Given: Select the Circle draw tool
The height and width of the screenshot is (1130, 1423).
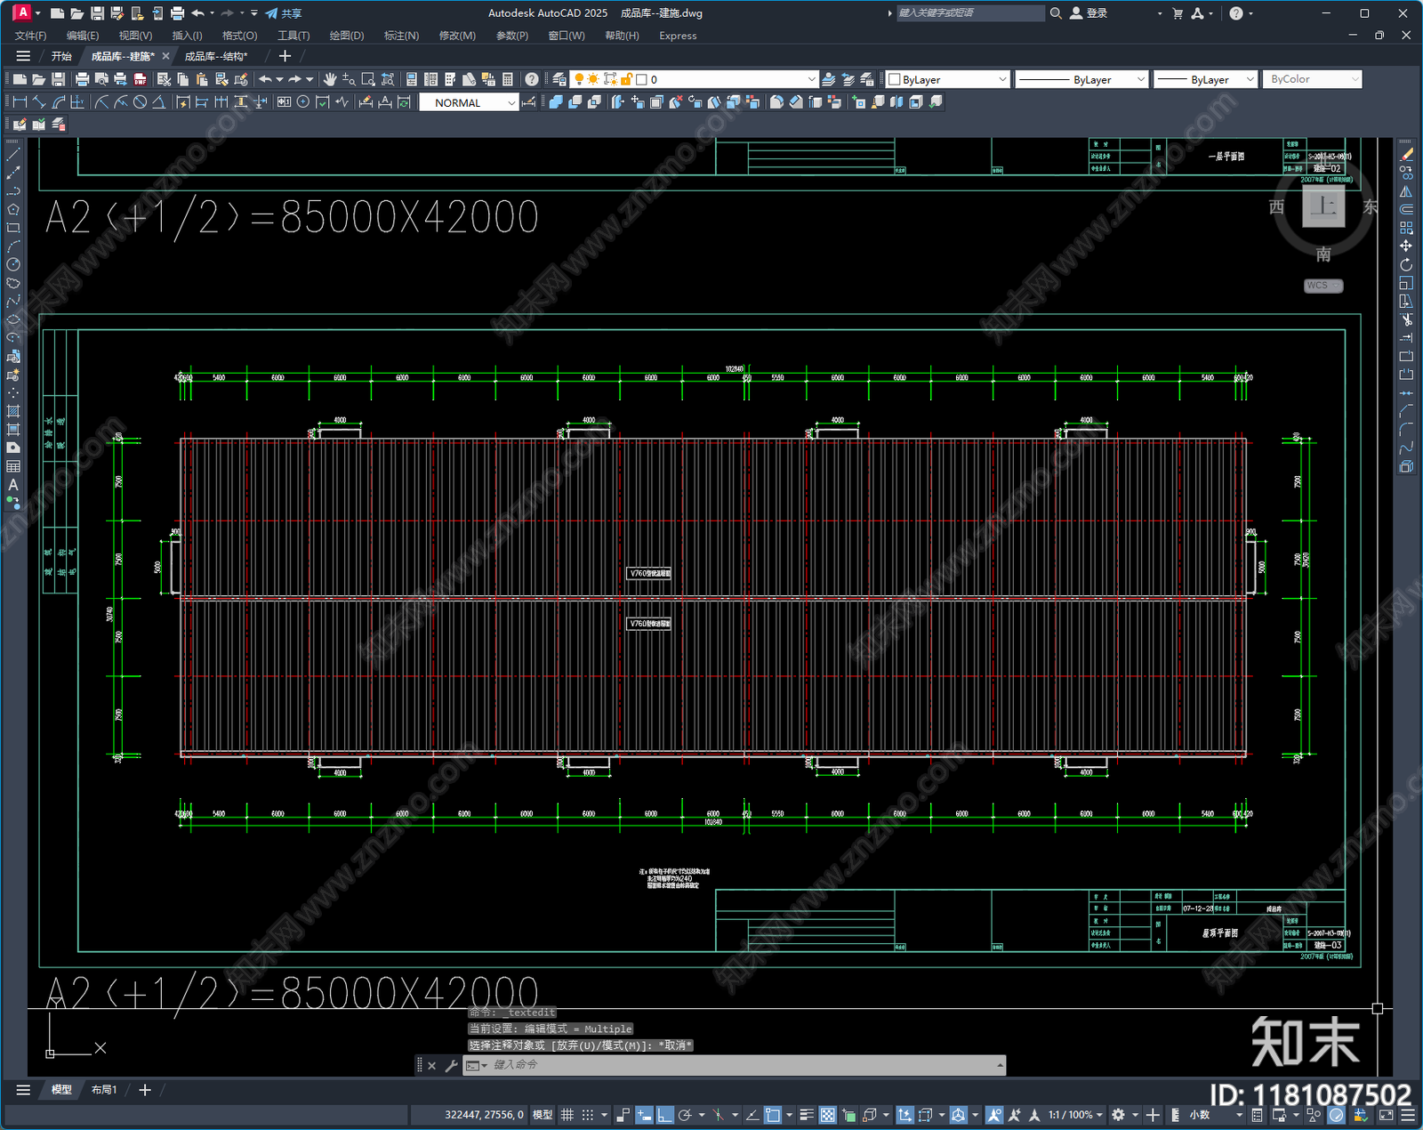Looking at the screenshot, I should click(13, 264).
